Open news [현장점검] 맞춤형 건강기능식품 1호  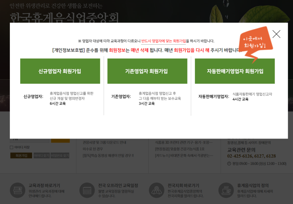click(x=180, y=149)
